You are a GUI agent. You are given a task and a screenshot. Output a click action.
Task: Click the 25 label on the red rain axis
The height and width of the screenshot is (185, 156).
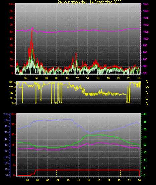pos(13,124)
